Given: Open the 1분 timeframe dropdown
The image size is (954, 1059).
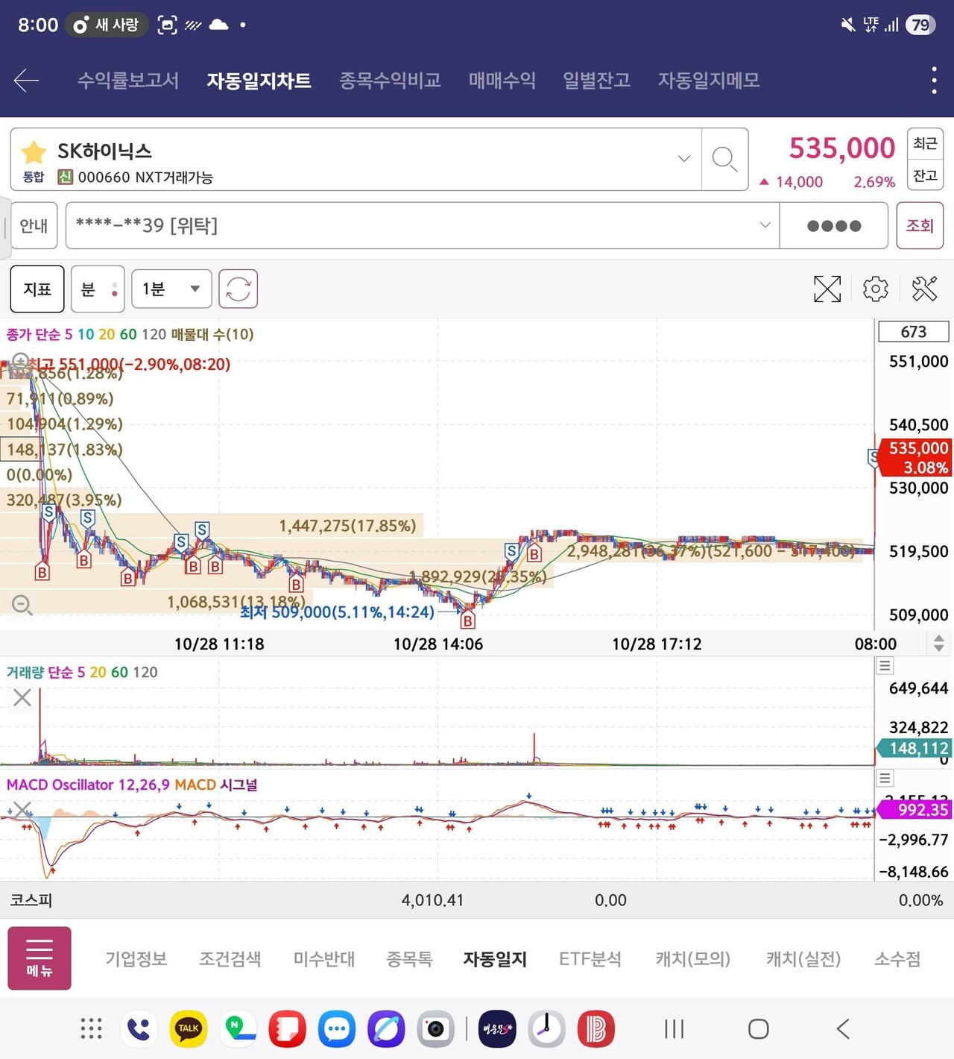Looking at the screenshot, I should click(x=171, y=289).
